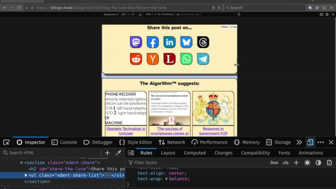
Task: Show more devtools tabs chevron
Action: 299,142
